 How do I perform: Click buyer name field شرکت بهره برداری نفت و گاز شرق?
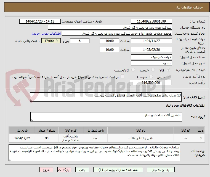pos(110,27)
